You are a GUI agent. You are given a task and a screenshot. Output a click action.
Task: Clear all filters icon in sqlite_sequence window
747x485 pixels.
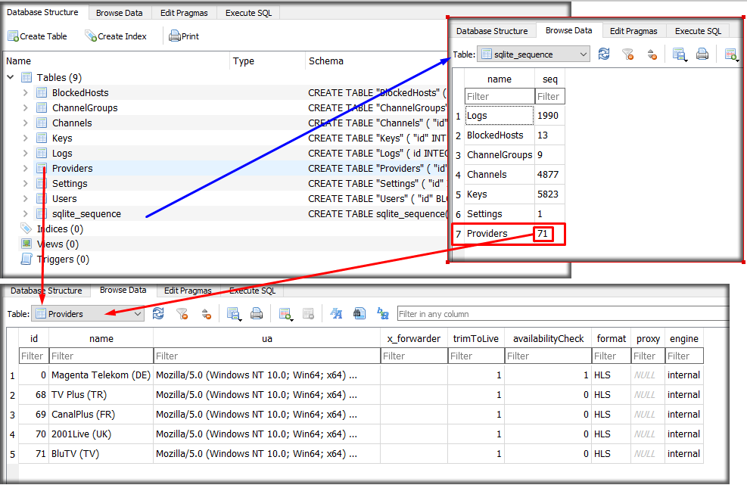coord(628,54)
